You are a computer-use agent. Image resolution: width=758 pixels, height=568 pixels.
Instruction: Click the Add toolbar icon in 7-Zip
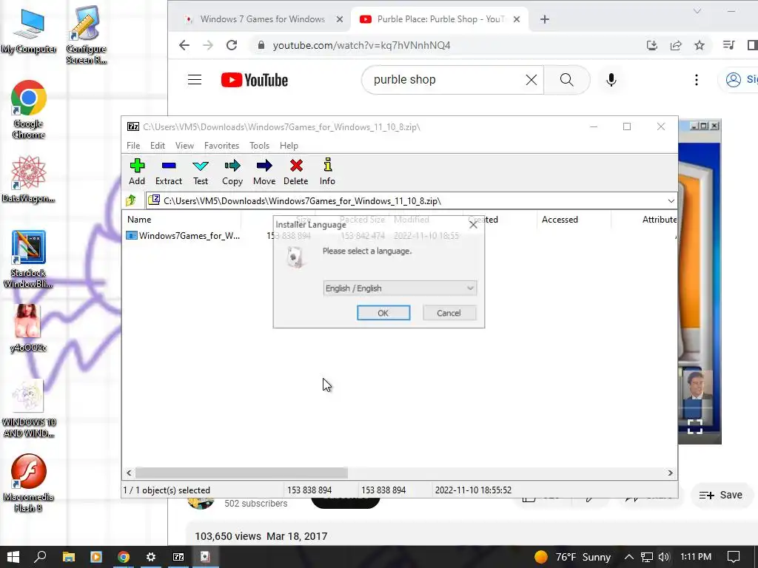click(137, 172)
